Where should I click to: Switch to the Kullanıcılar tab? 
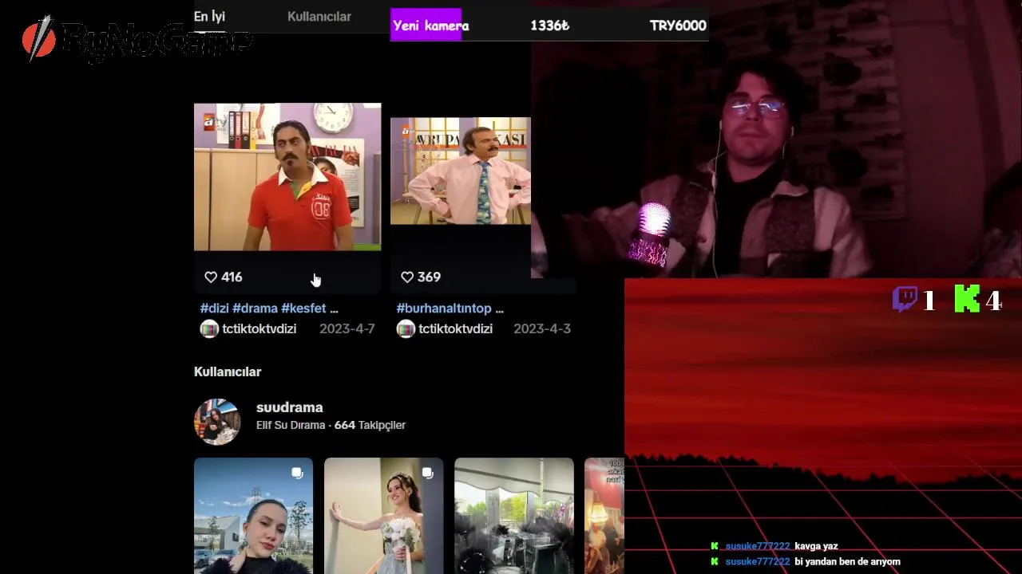pyautogui.click(x=319, y=16)
